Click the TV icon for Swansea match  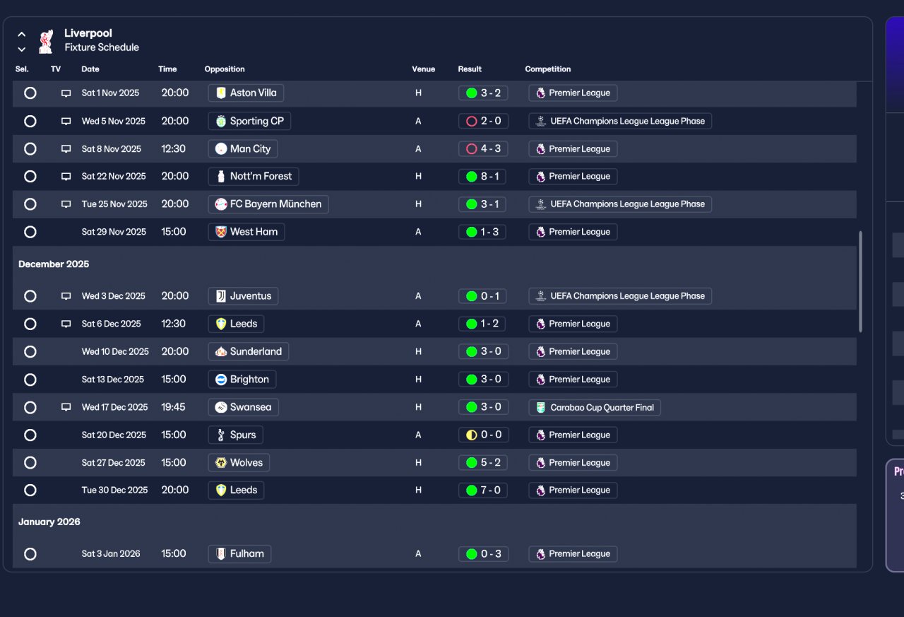66,408
